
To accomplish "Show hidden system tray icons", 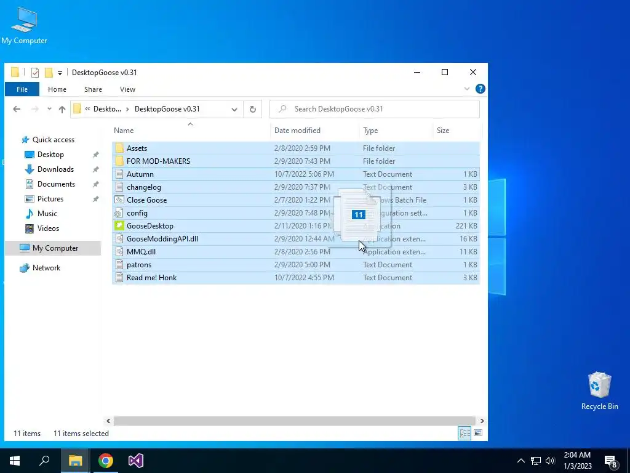I will 520,461.
